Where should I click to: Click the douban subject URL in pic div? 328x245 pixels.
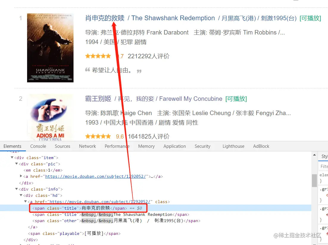pos(95,176)
